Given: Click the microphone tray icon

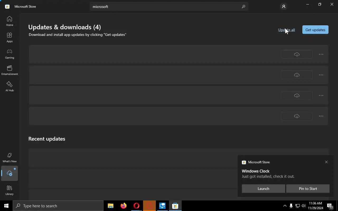Looking at the screenshot, I should (291, 206).
